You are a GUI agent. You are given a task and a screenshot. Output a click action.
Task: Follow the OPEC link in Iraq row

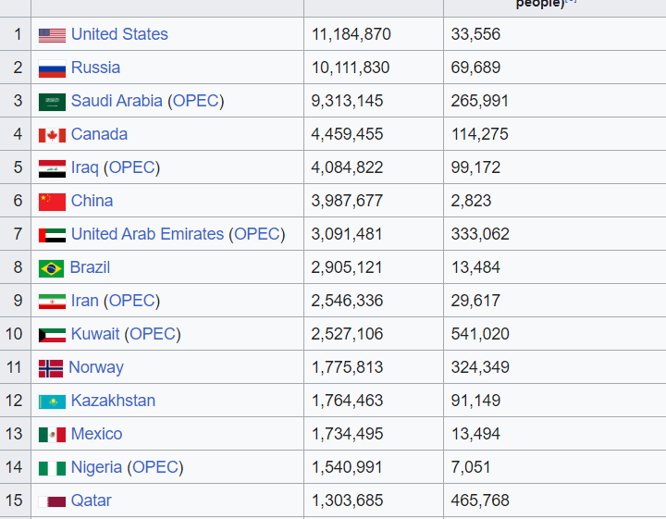coord(131,167)
